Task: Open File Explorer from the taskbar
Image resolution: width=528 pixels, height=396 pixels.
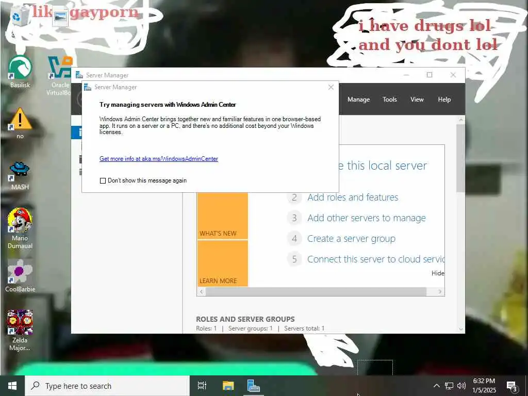Action: pos(228,386)
